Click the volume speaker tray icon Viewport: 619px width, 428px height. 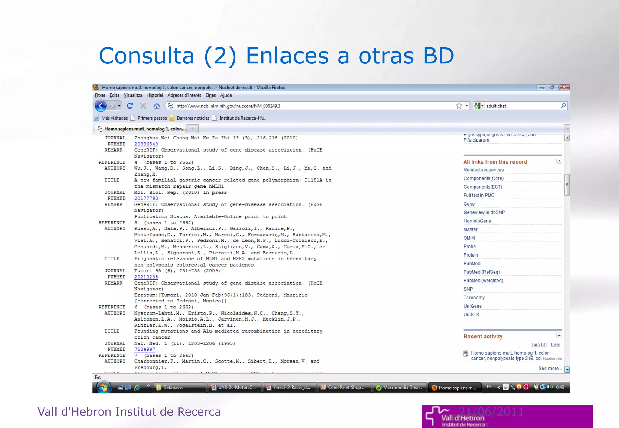(x=550, y=387)
